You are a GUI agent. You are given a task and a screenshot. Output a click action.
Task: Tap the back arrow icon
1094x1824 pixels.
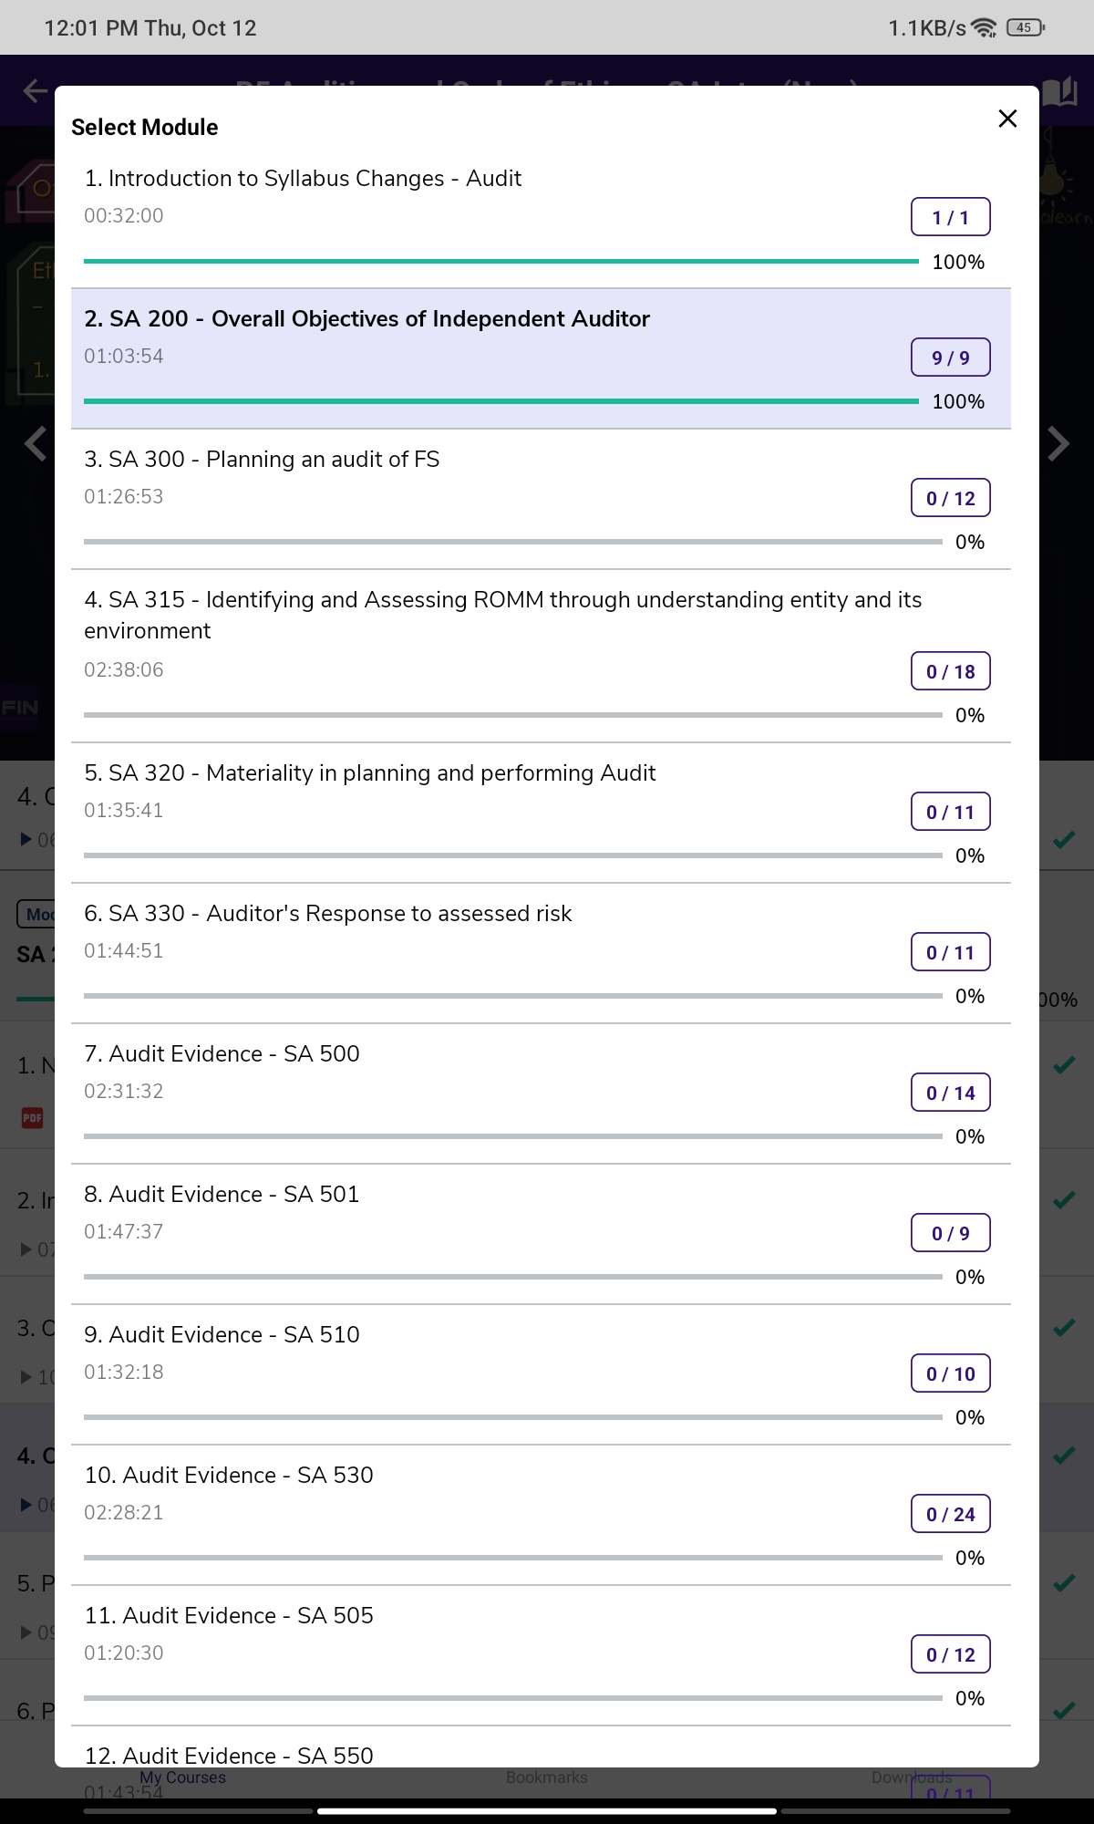(x=35, y=90)
